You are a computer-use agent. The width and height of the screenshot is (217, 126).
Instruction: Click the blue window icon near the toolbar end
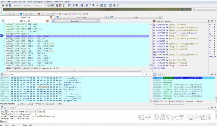coord(110,5)
